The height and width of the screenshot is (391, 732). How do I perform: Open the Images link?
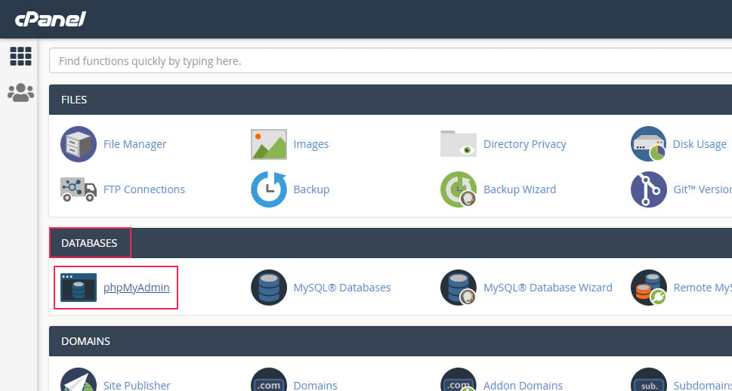coord(311,144)
